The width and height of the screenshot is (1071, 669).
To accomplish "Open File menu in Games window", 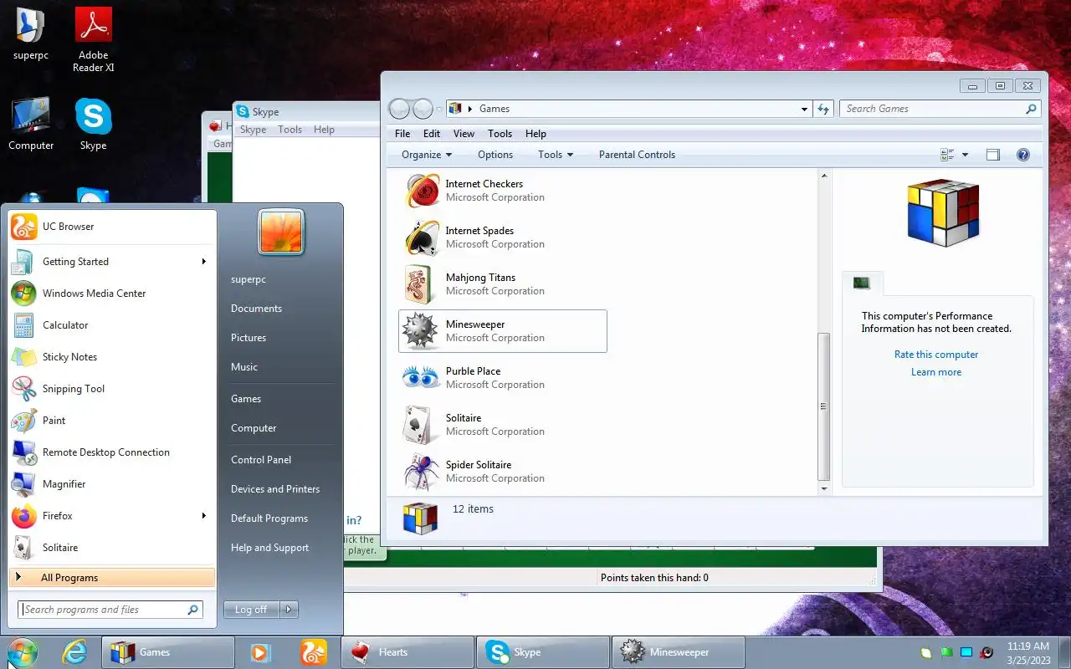I will (402, 134).
